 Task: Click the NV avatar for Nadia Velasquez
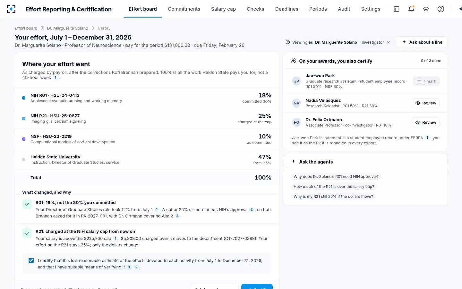[x=296, y=103]
